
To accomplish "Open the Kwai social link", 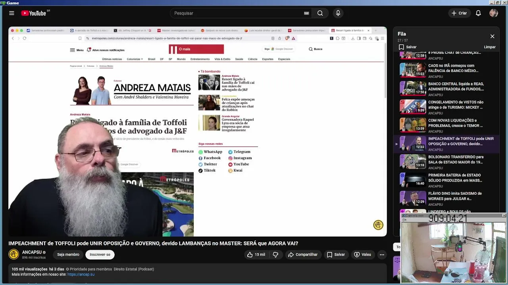I will tap(235, 171).
